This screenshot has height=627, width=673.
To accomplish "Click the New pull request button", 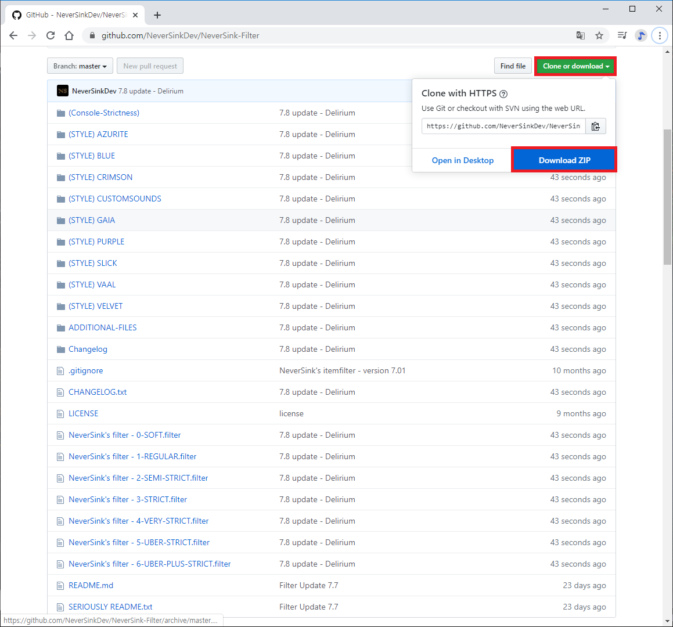I will (x=150, y=66).
